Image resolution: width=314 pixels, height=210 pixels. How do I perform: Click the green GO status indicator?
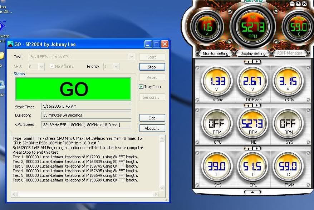tap(73, 89)
